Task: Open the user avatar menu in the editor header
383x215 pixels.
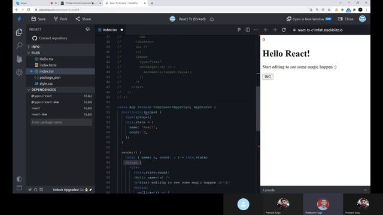Action: pyautogui.click(x=363, y=19)
